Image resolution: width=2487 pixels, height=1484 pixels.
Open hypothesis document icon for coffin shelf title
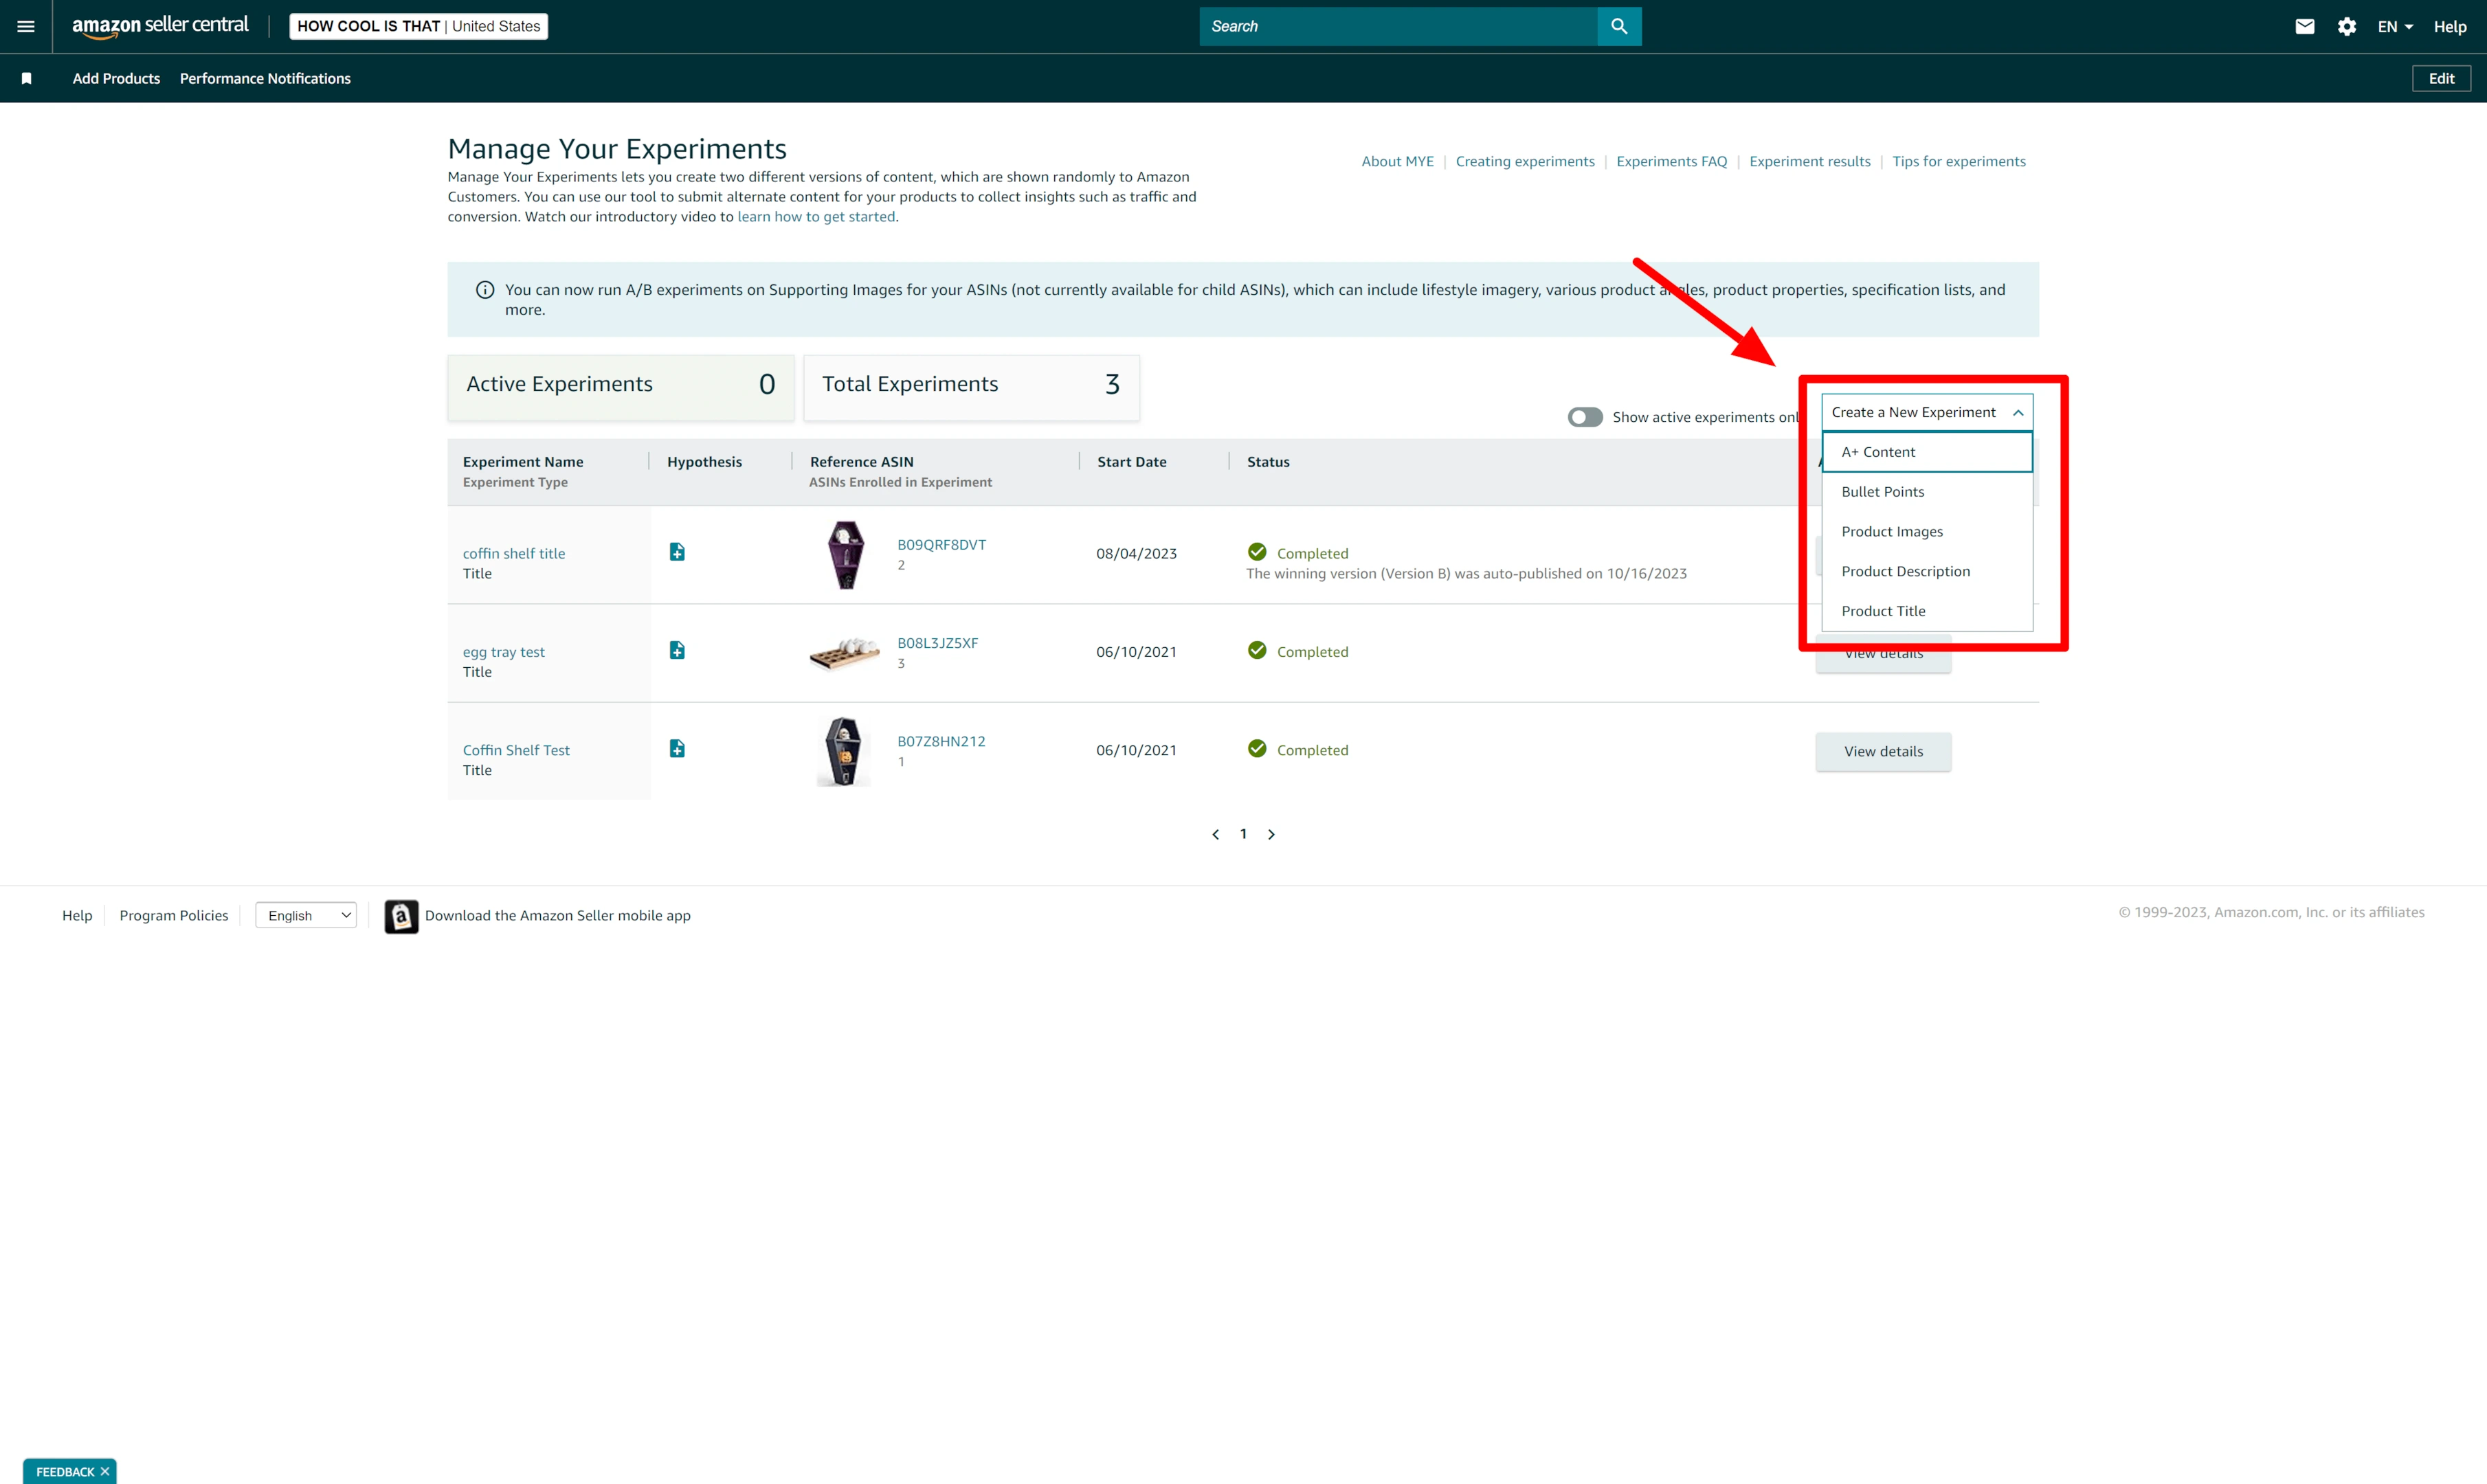point(677,552)
